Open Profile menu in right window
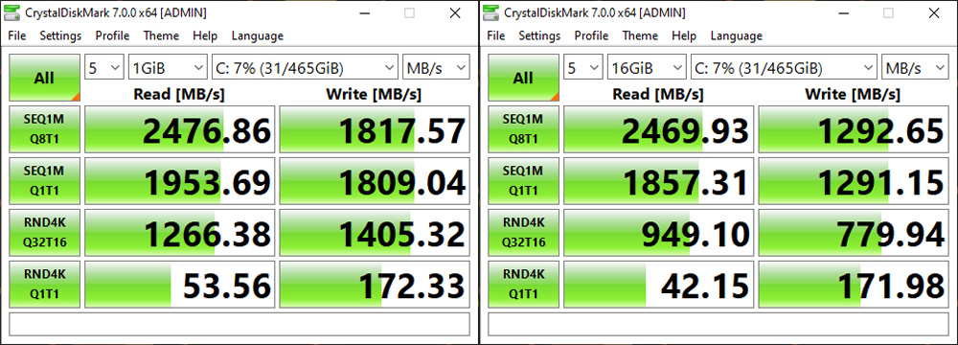This screenshot has height=345, width=958. [591, 36]
